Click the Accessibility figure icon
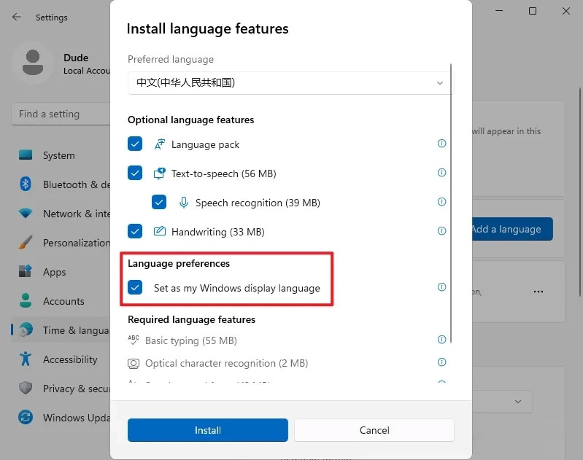Viewport: 583px width, 460px height. pos(26,359)
